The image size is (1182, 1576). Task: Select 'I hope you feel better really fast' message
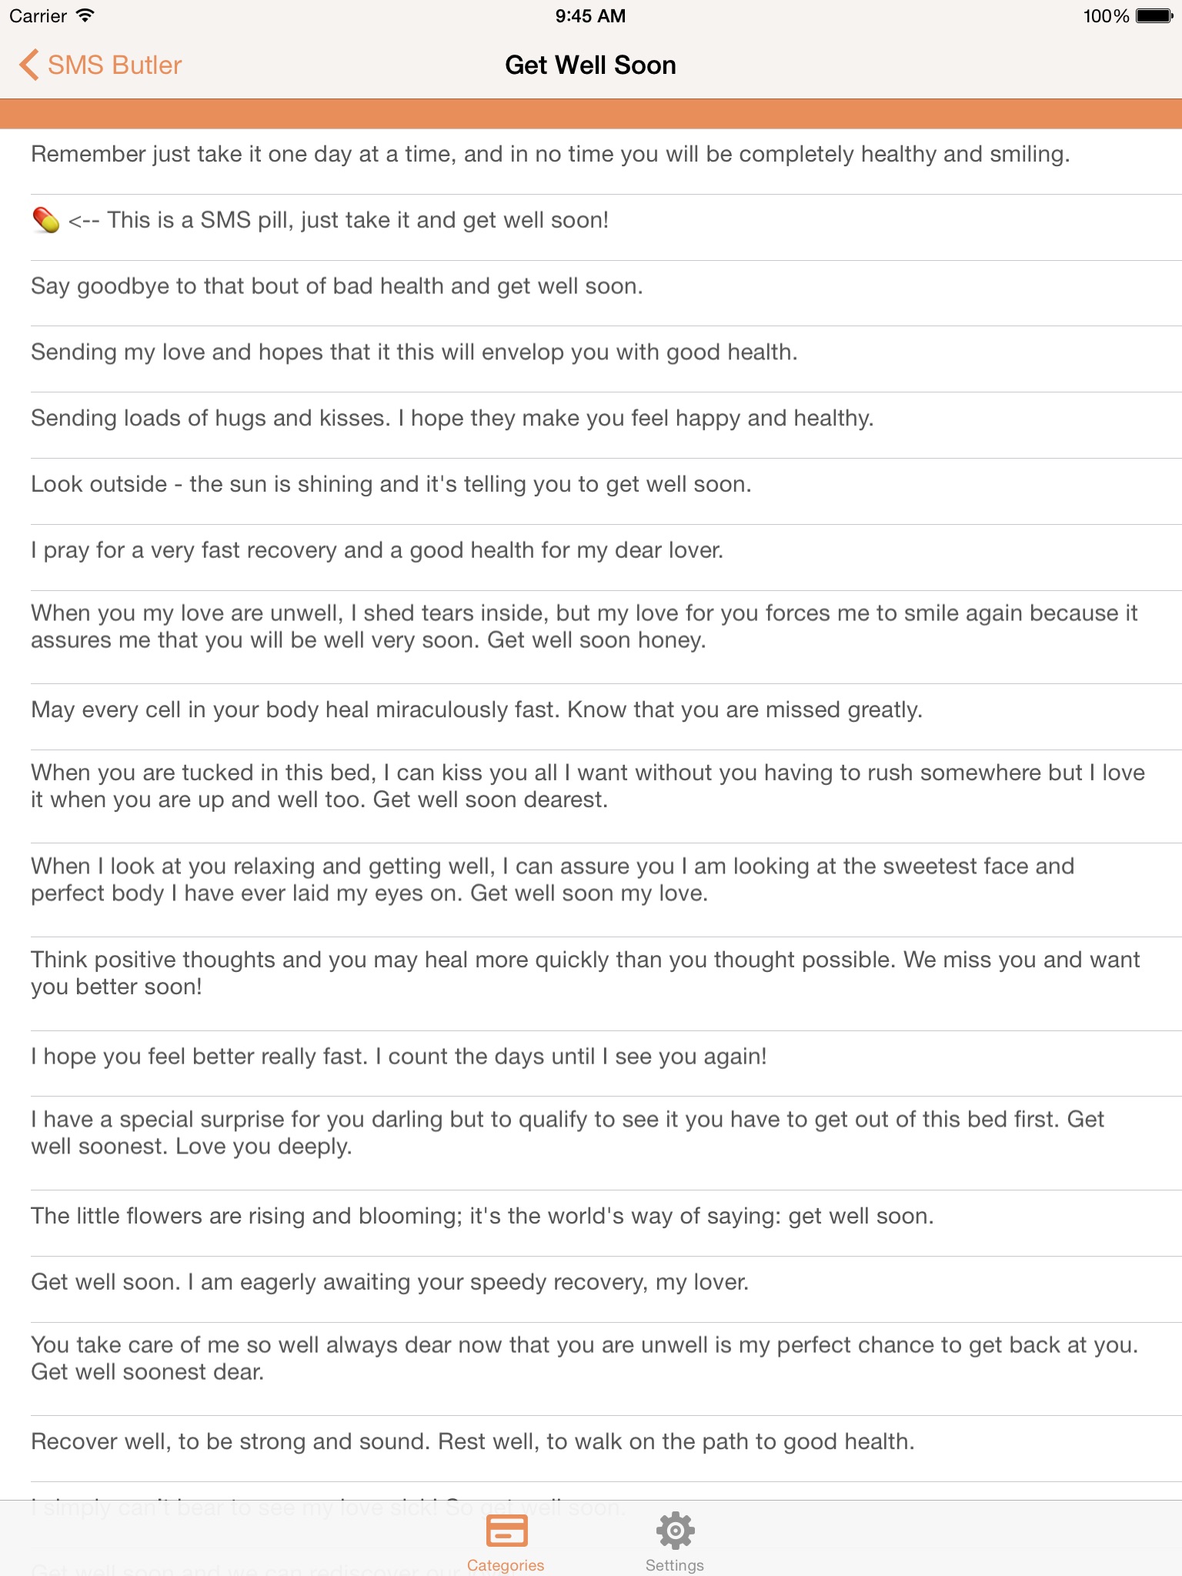coord(399,1057)
